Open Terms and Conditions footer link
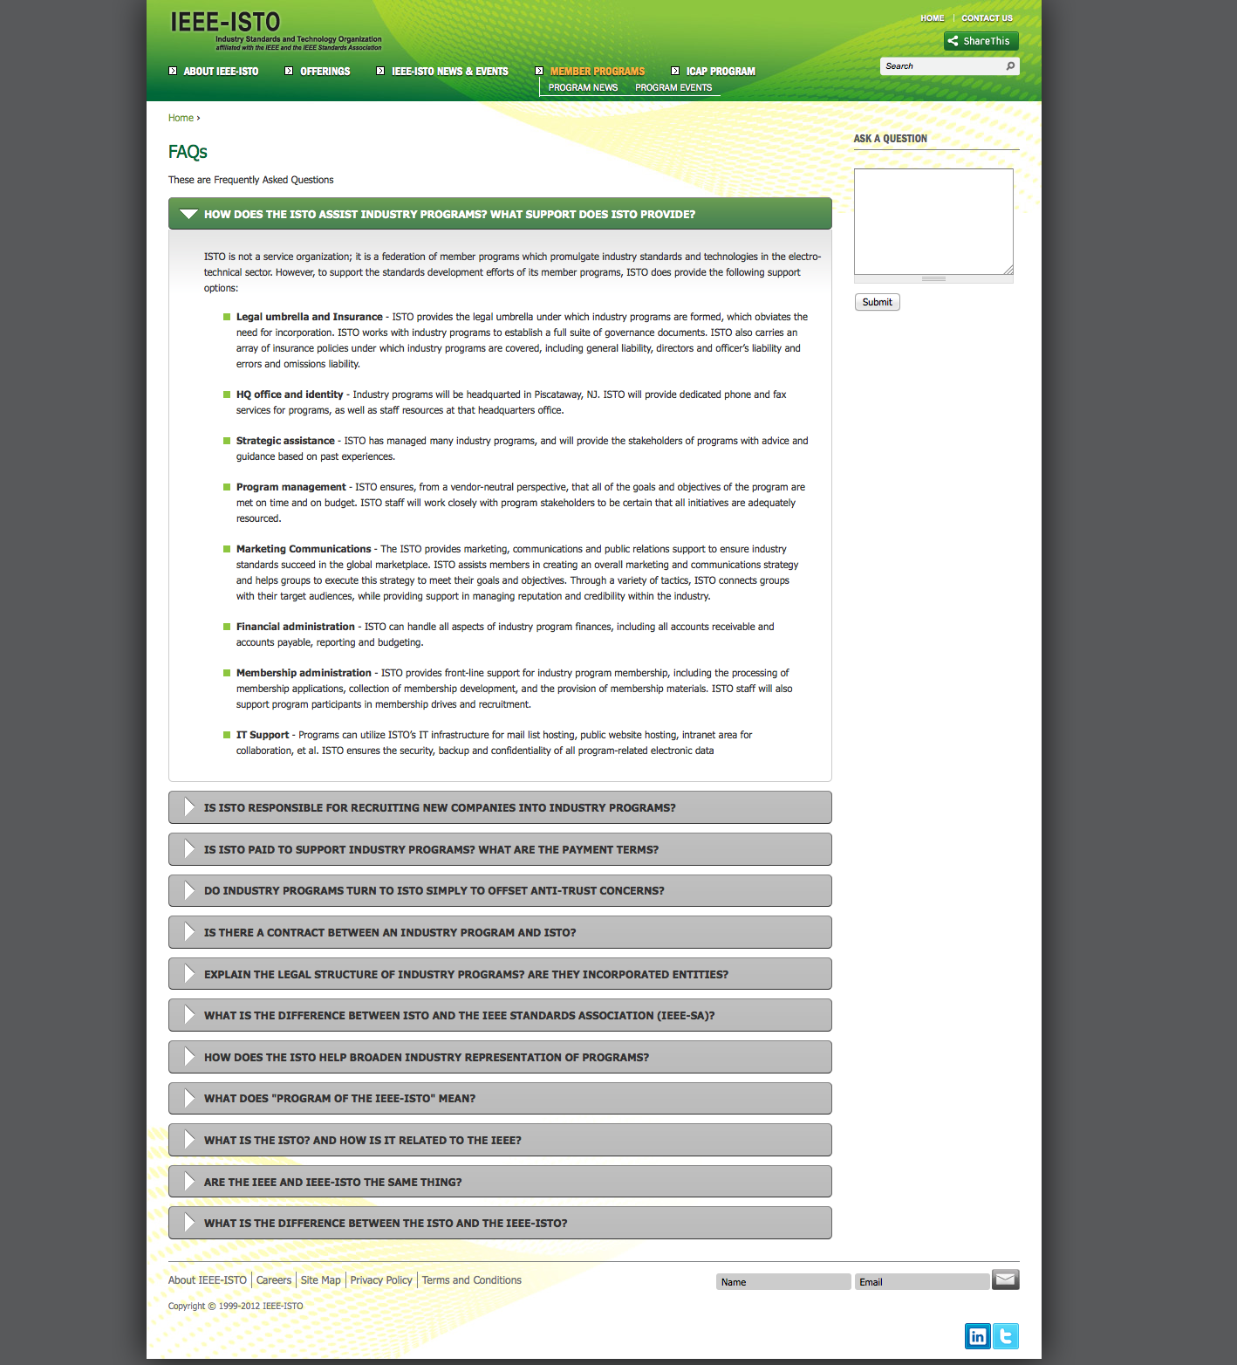The height and width of the screenshot is (1365, 1237). 472,1280
